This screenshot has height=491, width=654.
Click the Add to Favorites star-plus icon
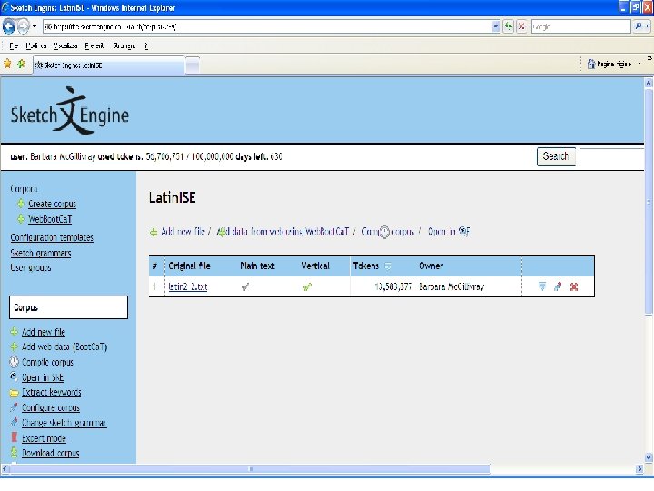[x=21, y=64]
